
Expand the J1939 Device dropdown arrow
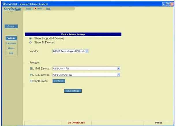point(119,75)
